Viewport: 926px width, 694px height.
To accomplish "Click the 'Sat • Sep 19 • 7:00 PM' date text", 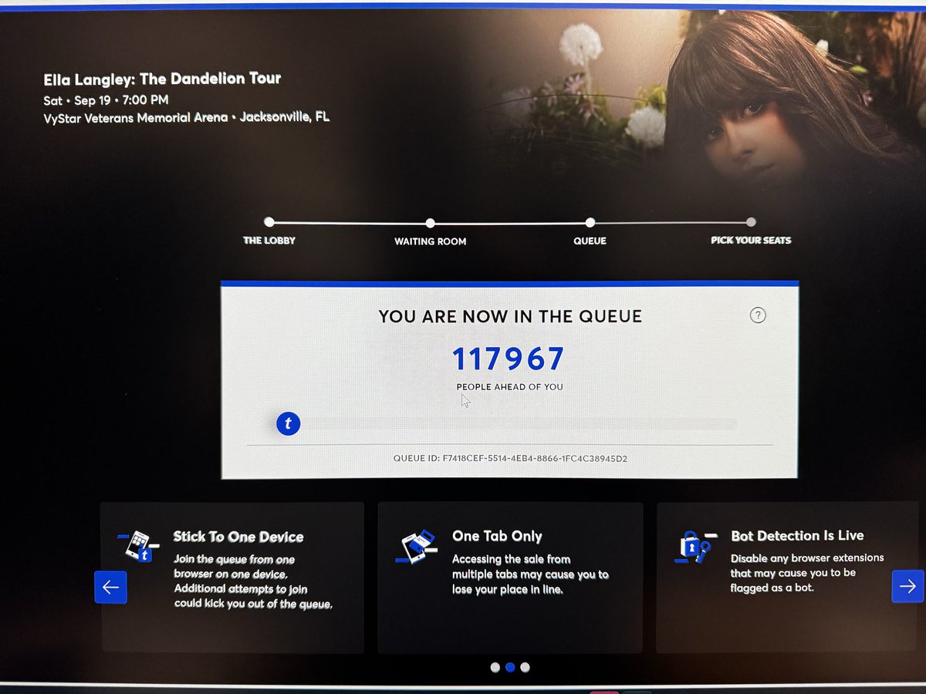I will click(x=106, y=100).
